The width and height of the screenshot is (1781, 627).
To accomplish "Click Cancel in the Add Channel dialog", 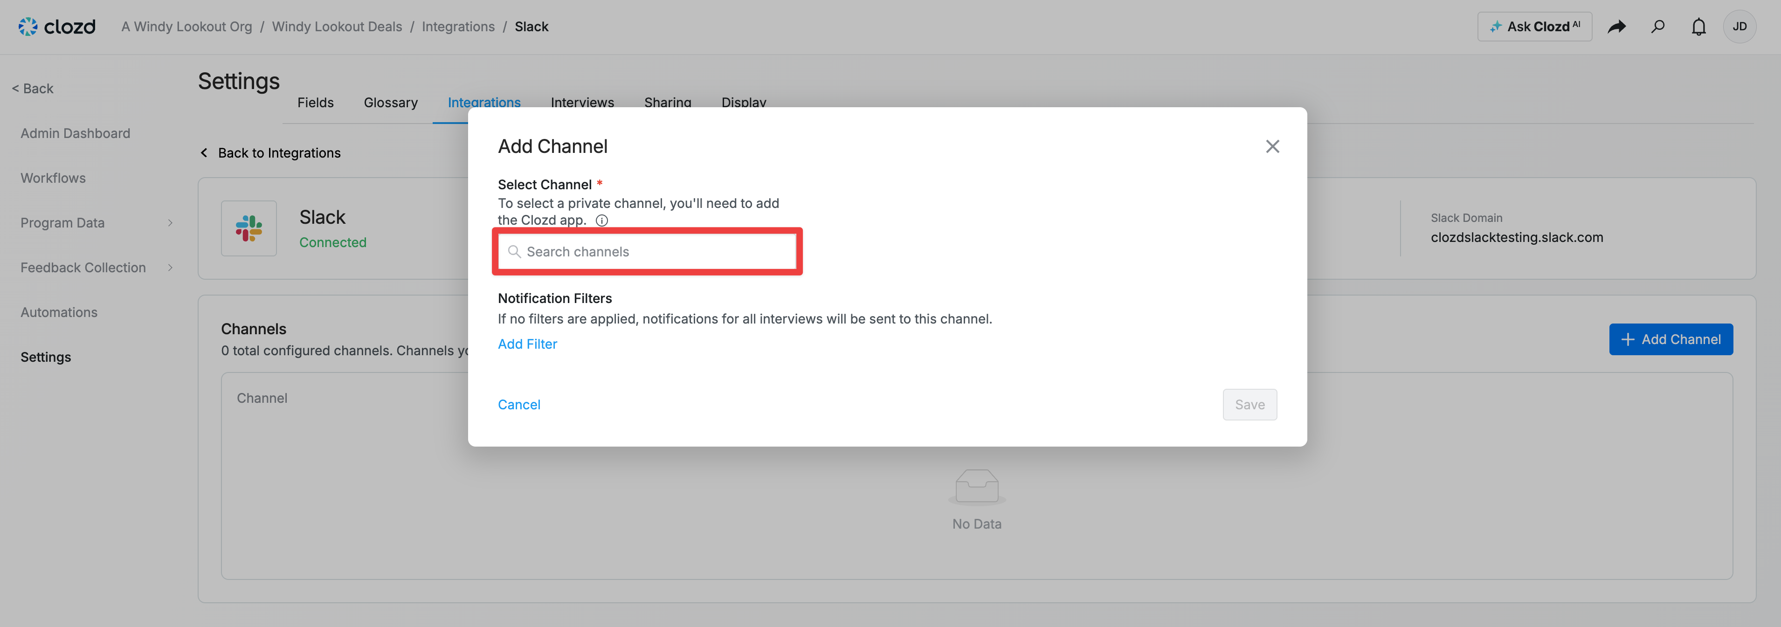I will coord(518,405).
